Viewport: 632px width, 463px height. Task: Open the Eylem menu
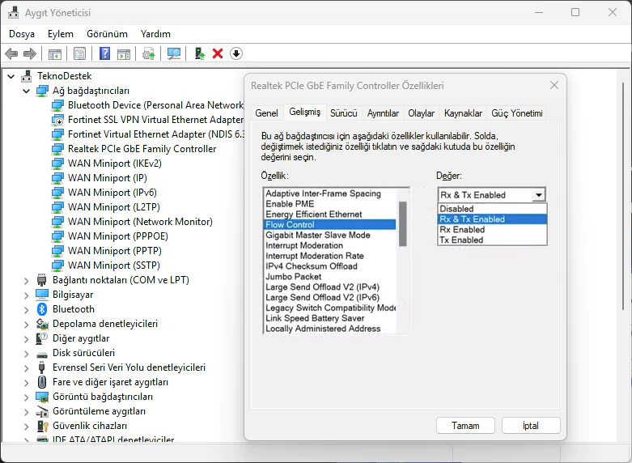coord(61,34)
